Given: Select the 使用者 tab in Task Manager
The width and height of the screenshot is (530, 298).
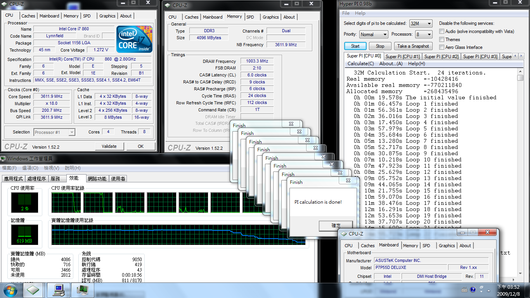Looking at the screenshot, I should tap(118, 179).
